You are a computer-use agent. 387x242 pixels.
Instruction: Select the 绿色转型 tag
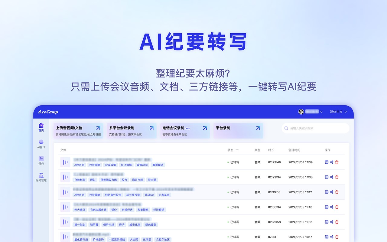pyautogui.click(x=151, y=225)
